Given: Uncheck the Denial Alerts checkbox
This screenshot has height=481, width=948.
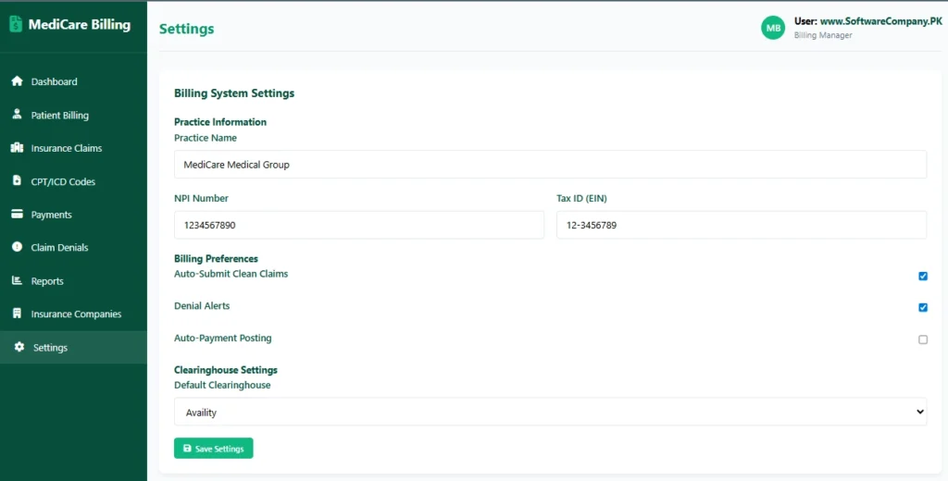Looking at the screenshot, I should pyautogui.click(x=923, y=307).
